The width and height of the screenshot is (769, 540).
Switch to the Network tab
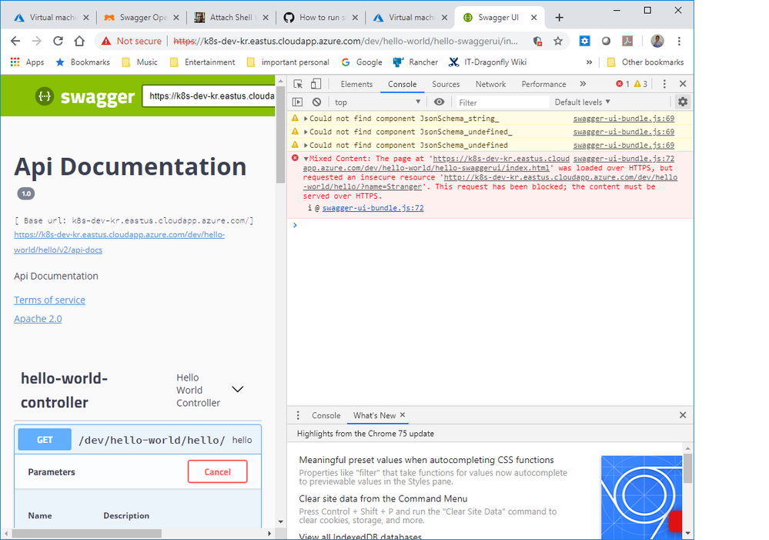click(x=490, y=84)
